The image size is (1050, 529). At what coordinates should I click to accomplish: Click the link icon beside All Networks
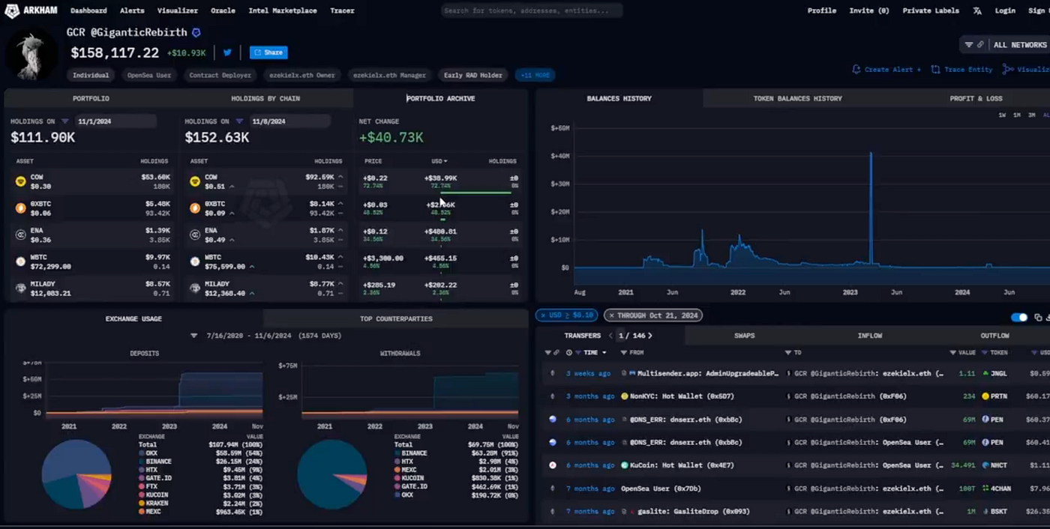click(x=980, y=45)
